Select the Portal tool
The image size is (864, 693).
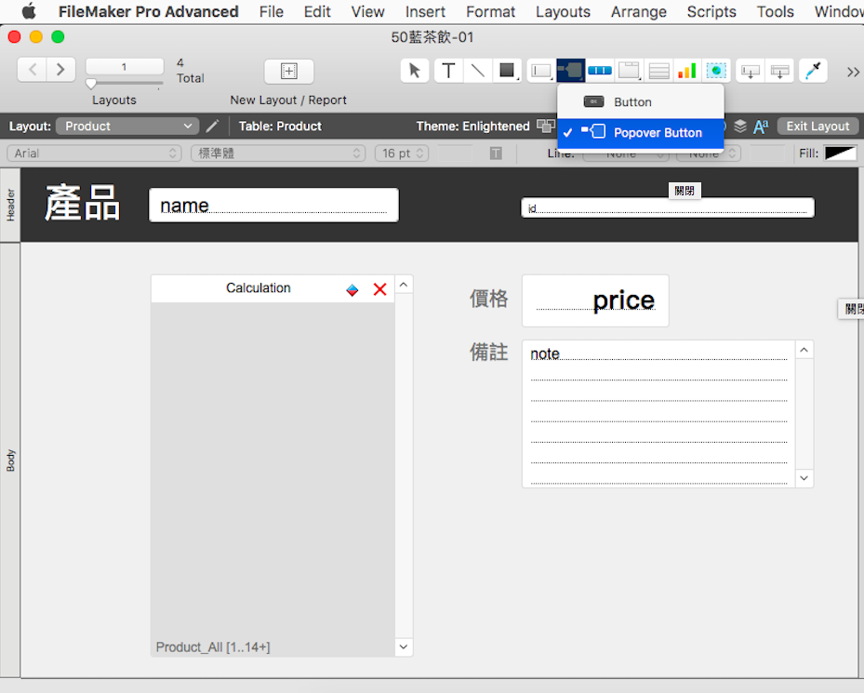tap(658, 71)
